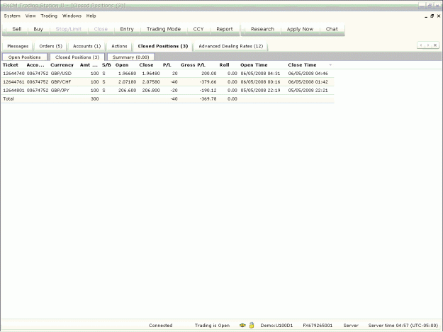Click the Server time 04:57 entry
The width and height of the screenshot is (443, 332).
tap(403, 325)
